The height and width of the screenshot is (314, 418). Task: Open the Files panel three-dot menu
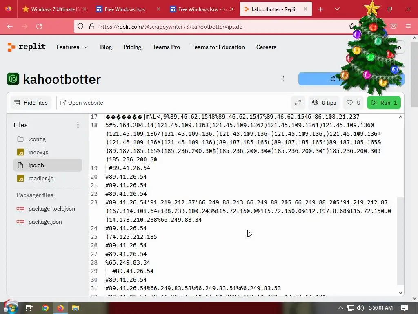pos(78,125)
